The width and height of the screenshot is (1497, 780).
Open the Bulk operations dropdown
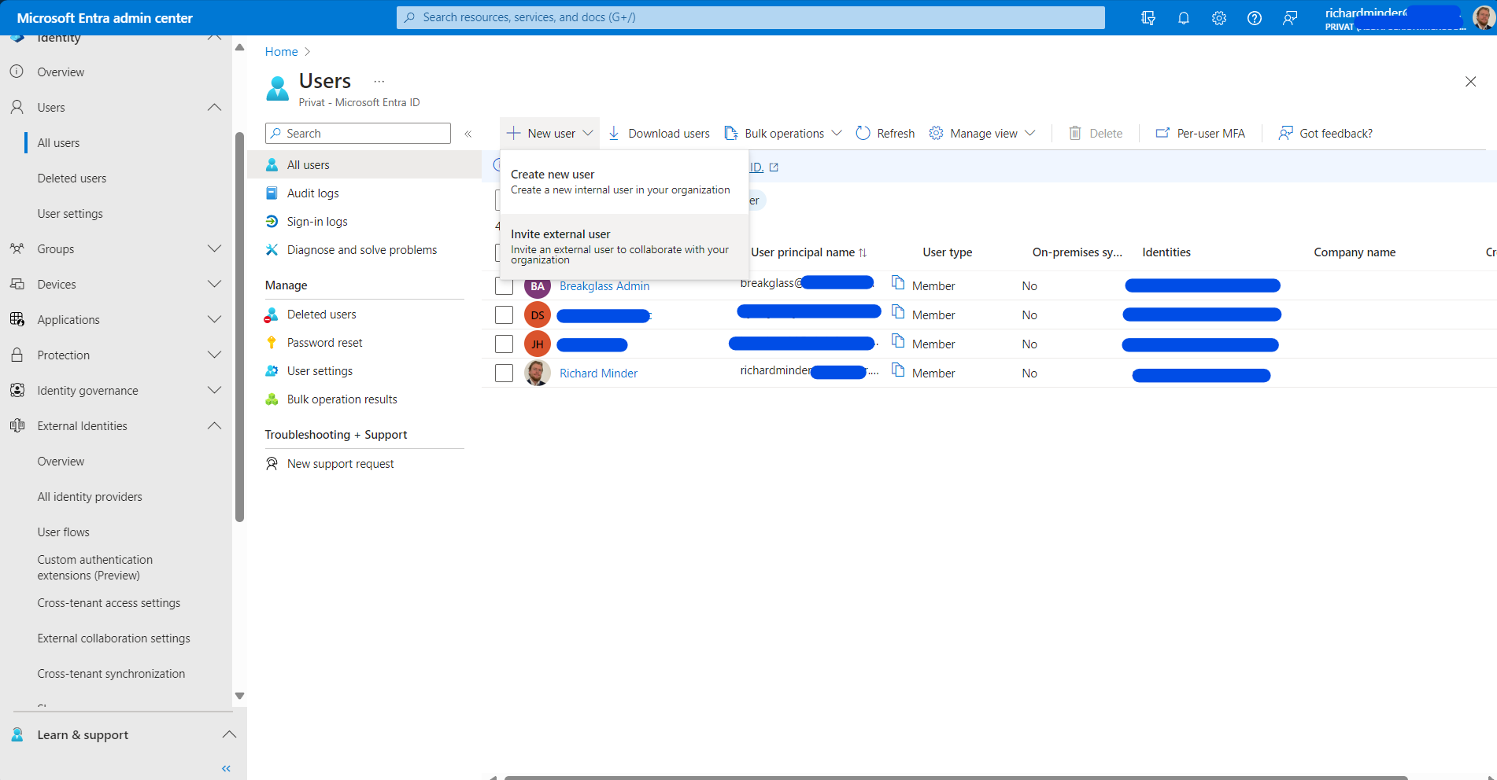coord(783,134)
